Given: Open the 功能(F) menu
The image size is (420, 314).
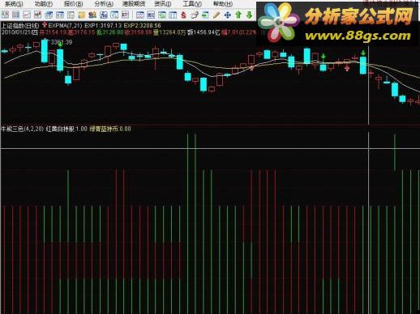Looking at the screenshot, I should tap(44, 4).
